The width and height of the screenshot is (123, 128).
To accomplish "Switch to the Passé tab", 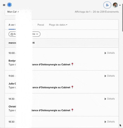I will point(41,25).
